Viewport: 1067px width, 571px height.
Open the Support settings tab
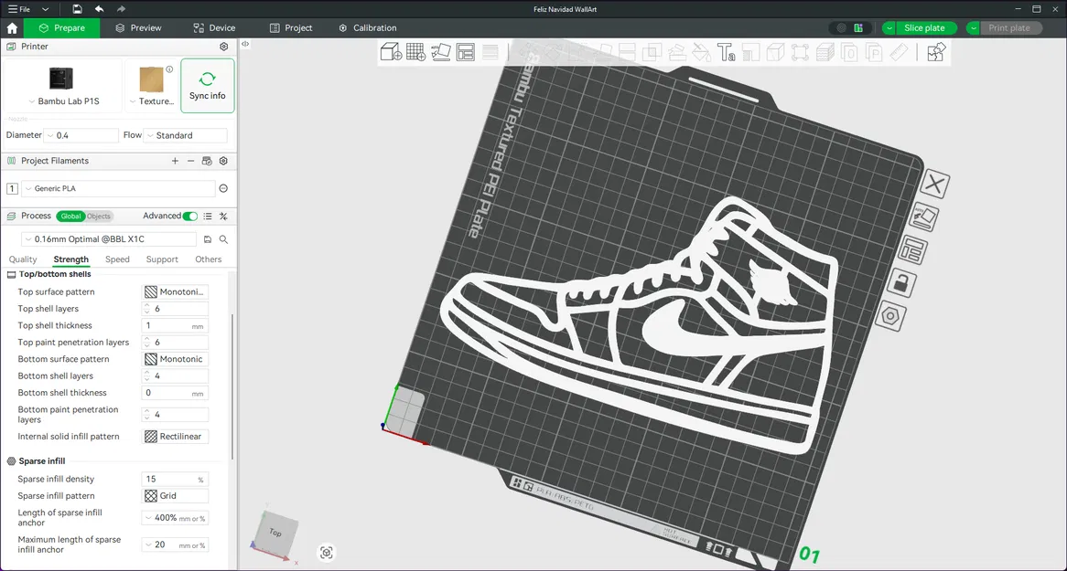pos(162,259)
